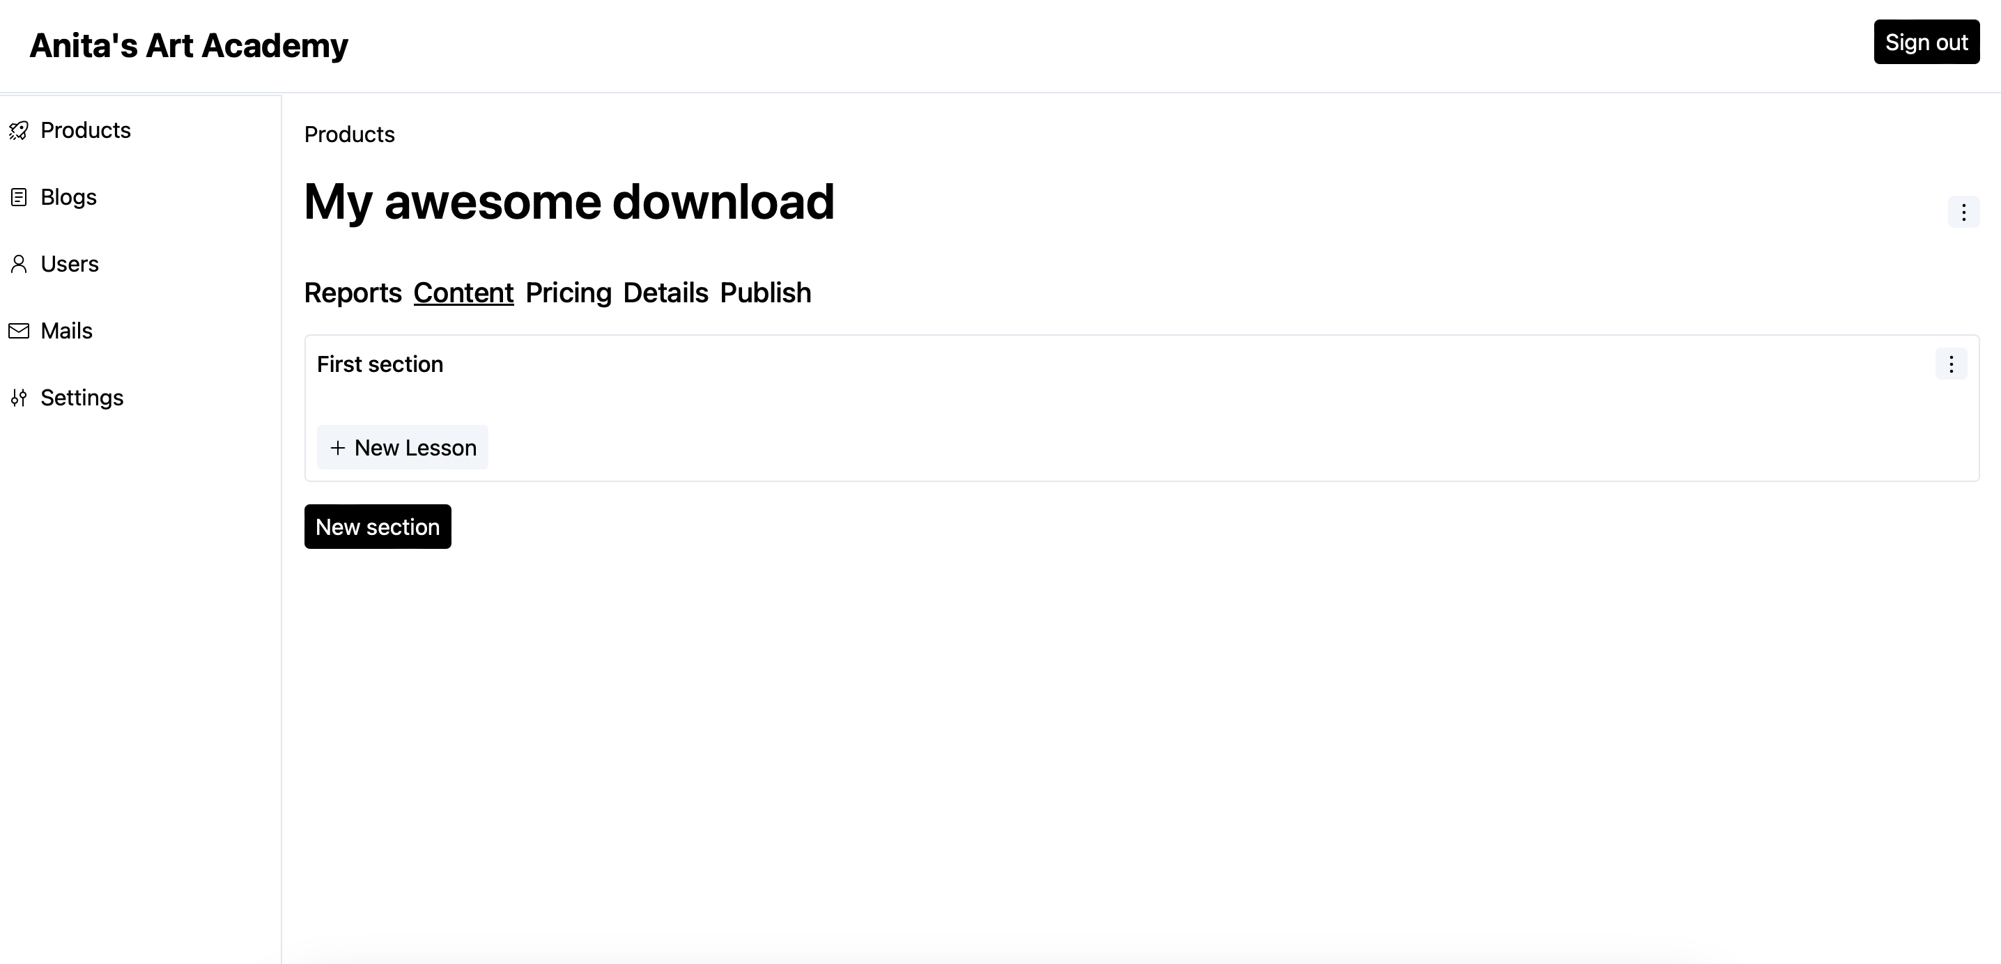The width and height of the screenshot is (2001, 964).
Task: Click the Settings sliders icon
Action: tap(19, 397)
